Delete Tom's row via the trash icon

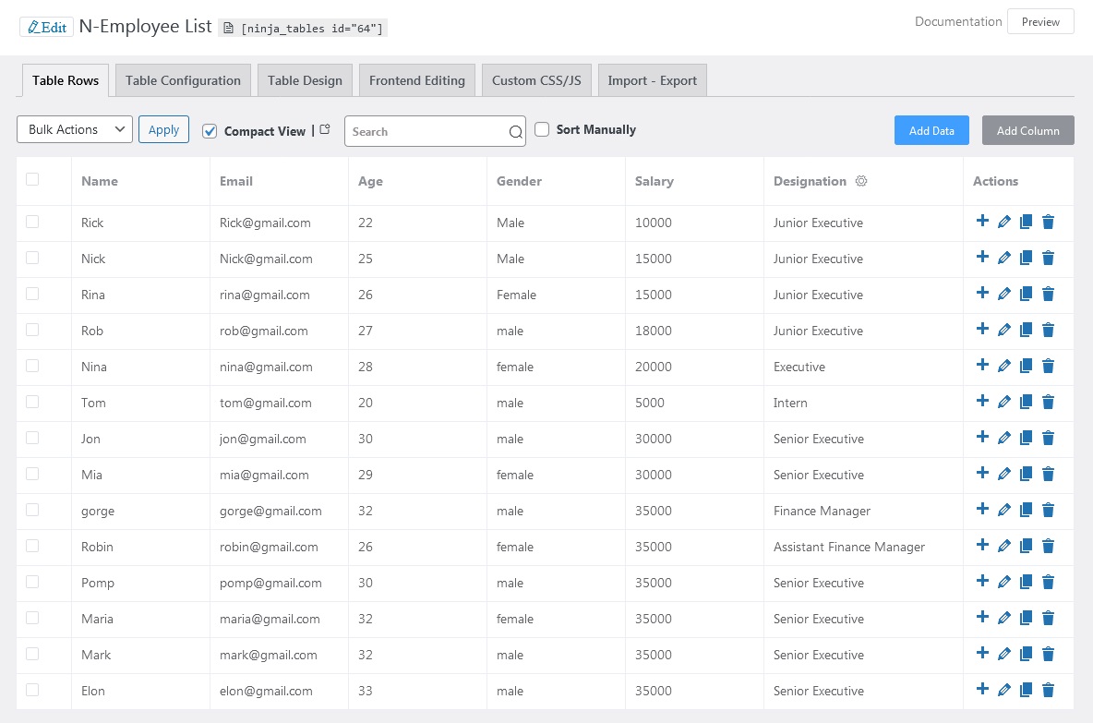point(1048,402)
